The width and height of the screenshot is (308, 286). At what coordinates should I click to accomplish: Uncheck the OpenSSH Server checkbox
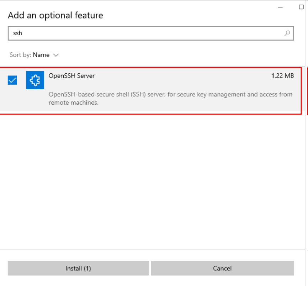pos(12,80)
